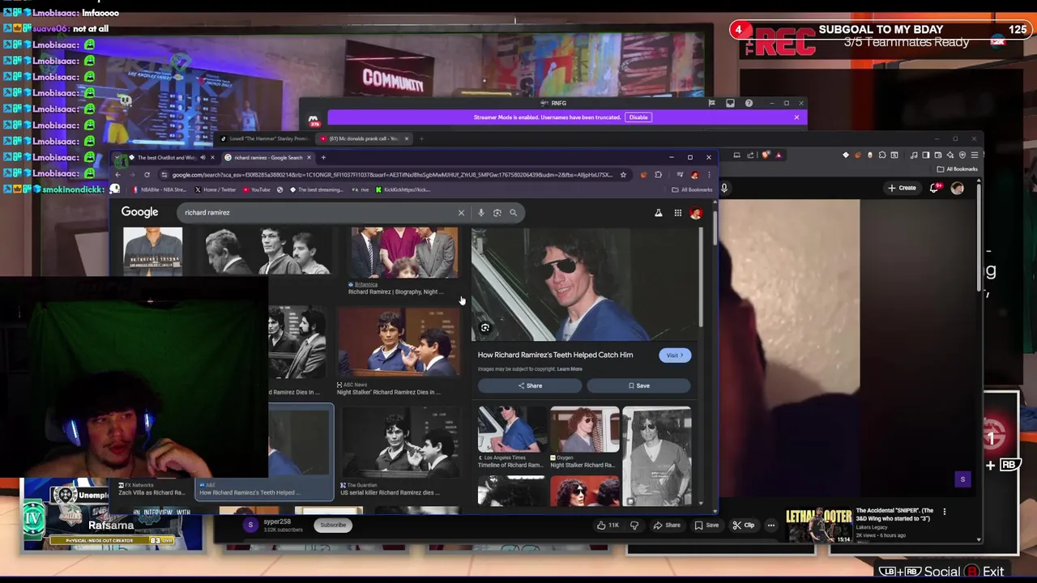
Task: Open more actions ellipsis under YouTube video
Action: [x=770, y=526]
